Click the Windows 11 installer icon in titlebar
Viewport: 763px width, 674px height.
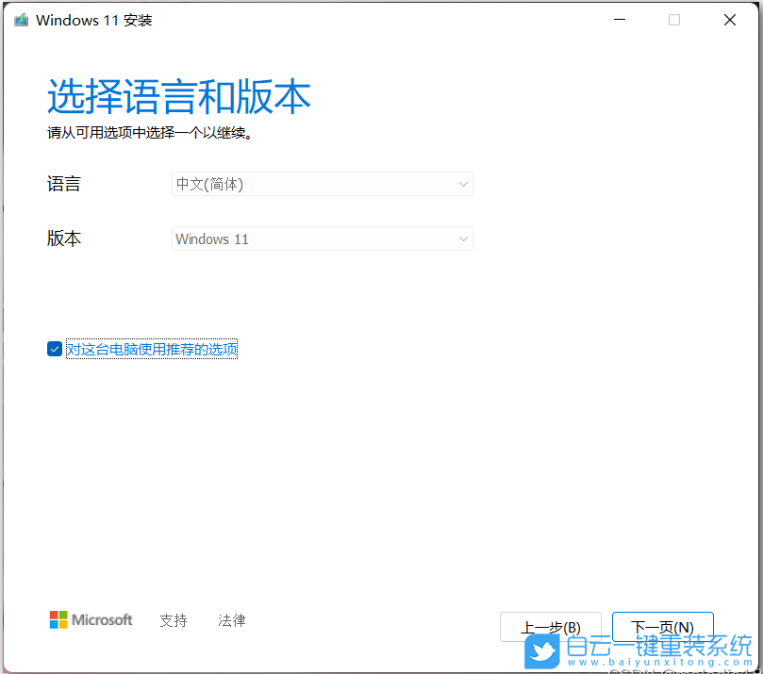coord(21,19)
